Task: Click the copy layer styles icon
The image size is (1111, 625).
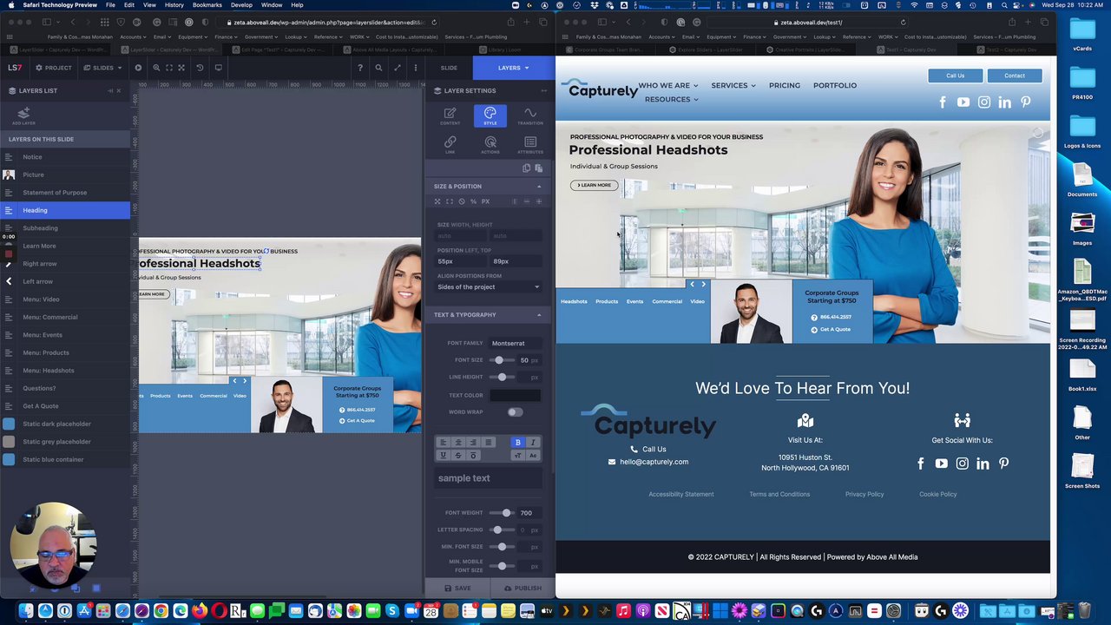Action: click(526, 168)
